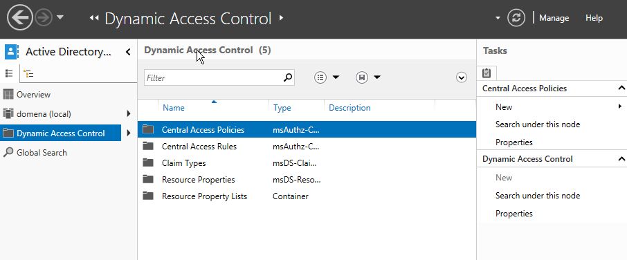627x260 pixels.
Task: Open the list view options dropdown
Action: pos(327,77)
